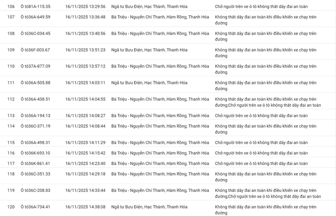Click license plate 81A-115.35 cell

click(38, 7)
